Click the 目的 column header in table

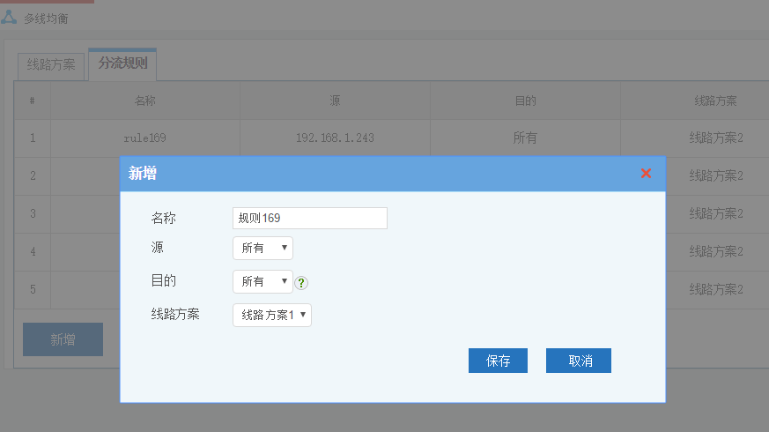pos(525,101)
